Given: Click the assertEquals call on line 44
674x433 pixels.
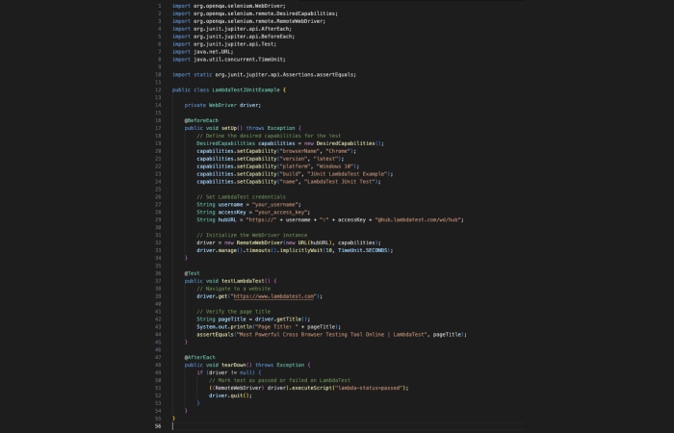Looking at the screenshot, I should [215, 335].
